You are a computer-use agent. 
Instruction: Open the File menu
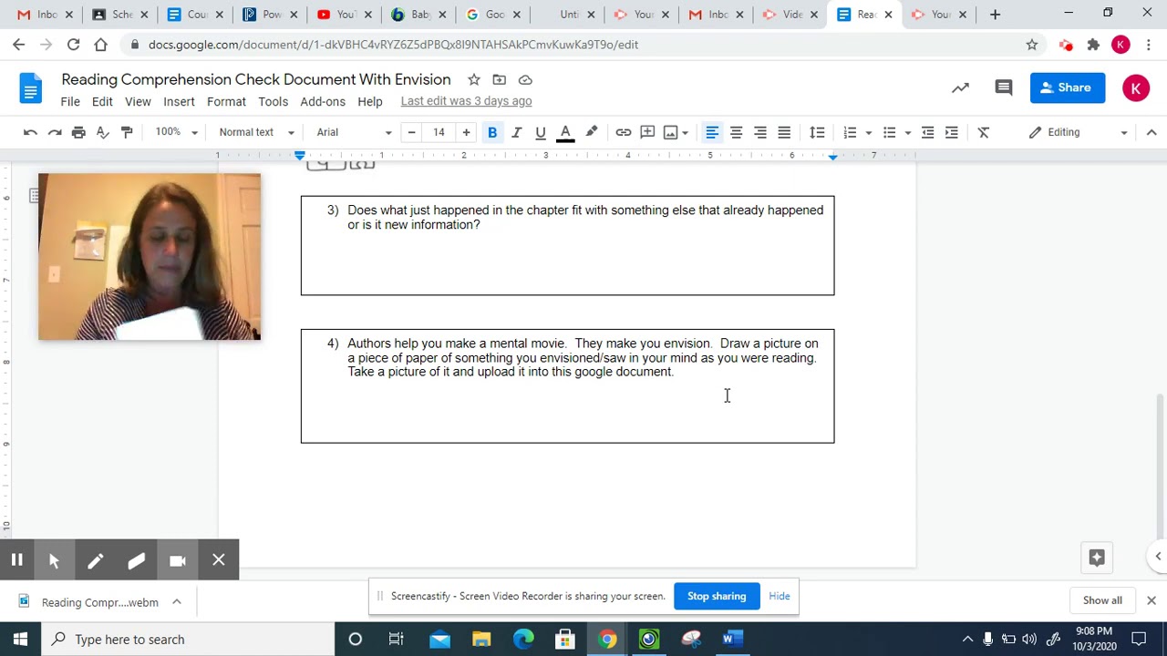[70, 101]
